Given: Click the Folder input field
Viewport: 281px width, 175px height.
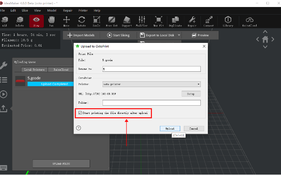Looking at the screenshot, I should point(152,103).
